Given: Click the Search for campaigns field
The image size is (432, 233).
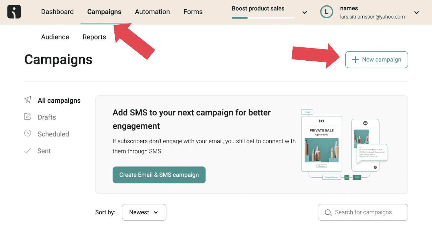Looking at the screenshot, I should click(x=363, y=212).
